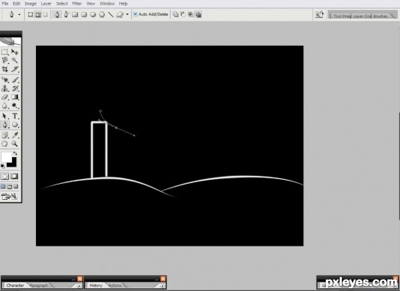Open geometry options dropdown arrow
The height and width of the screenshot is (291, 400).
[x=127, y=15]
